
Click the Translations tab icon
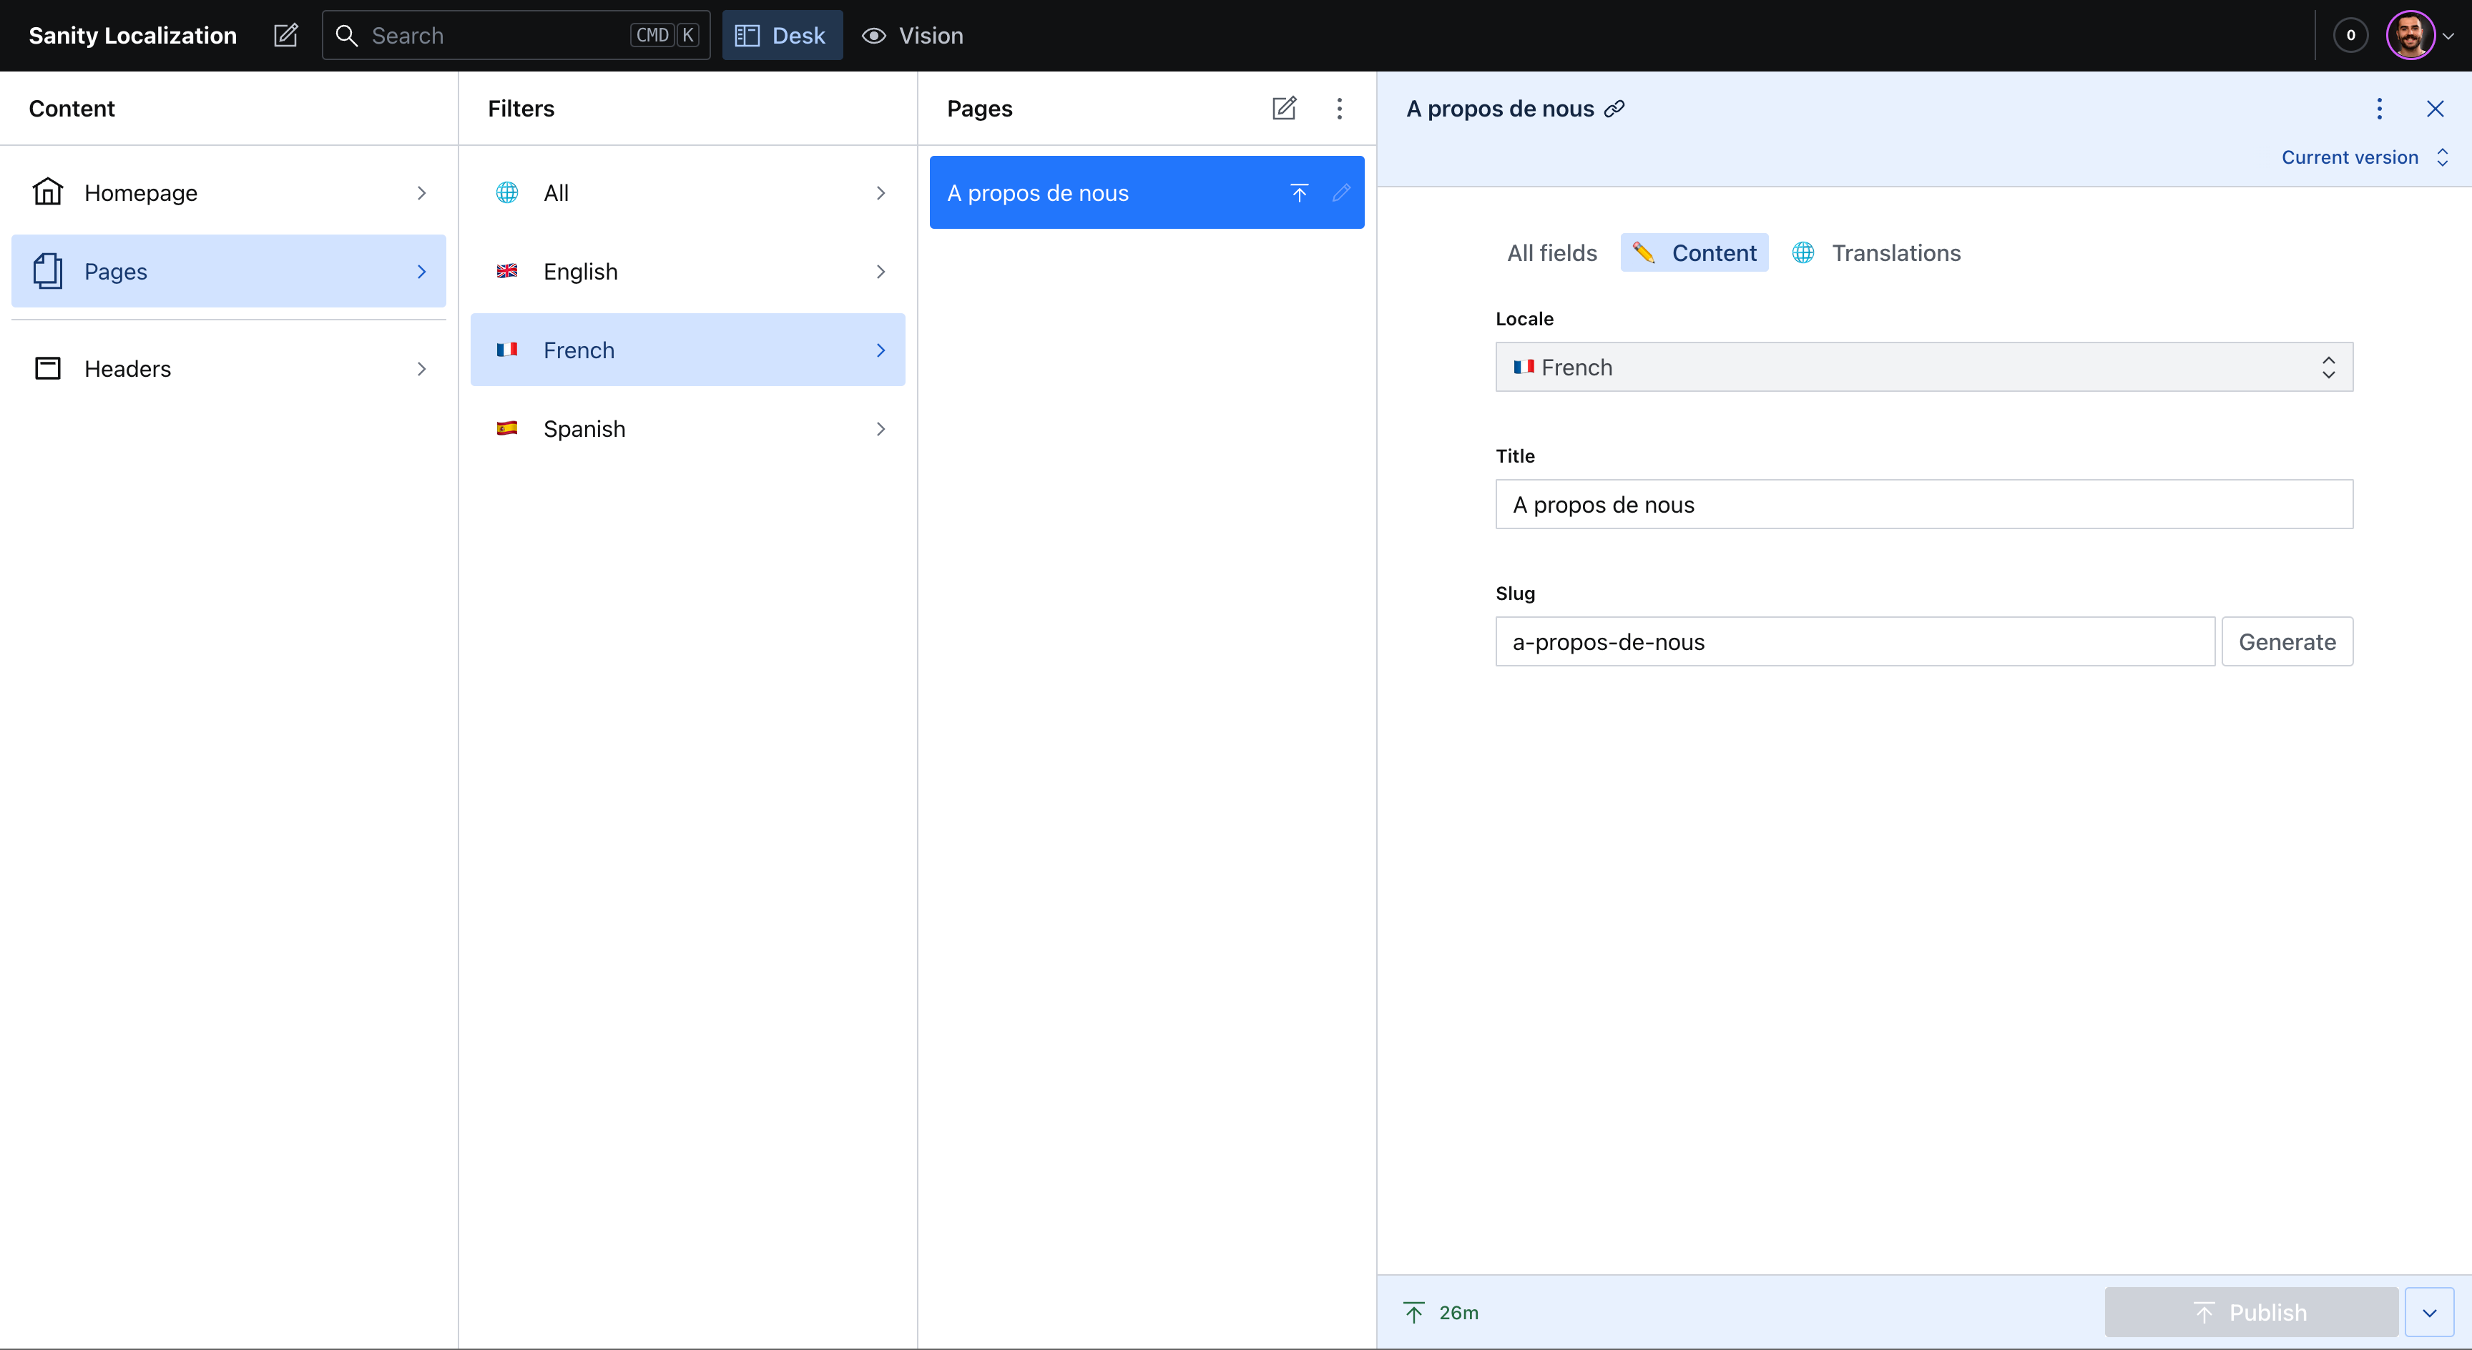1804,252
